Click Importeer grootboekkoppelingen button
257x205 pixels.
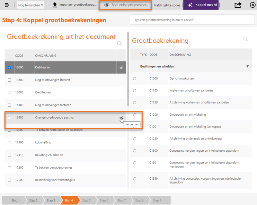point(75,5)
